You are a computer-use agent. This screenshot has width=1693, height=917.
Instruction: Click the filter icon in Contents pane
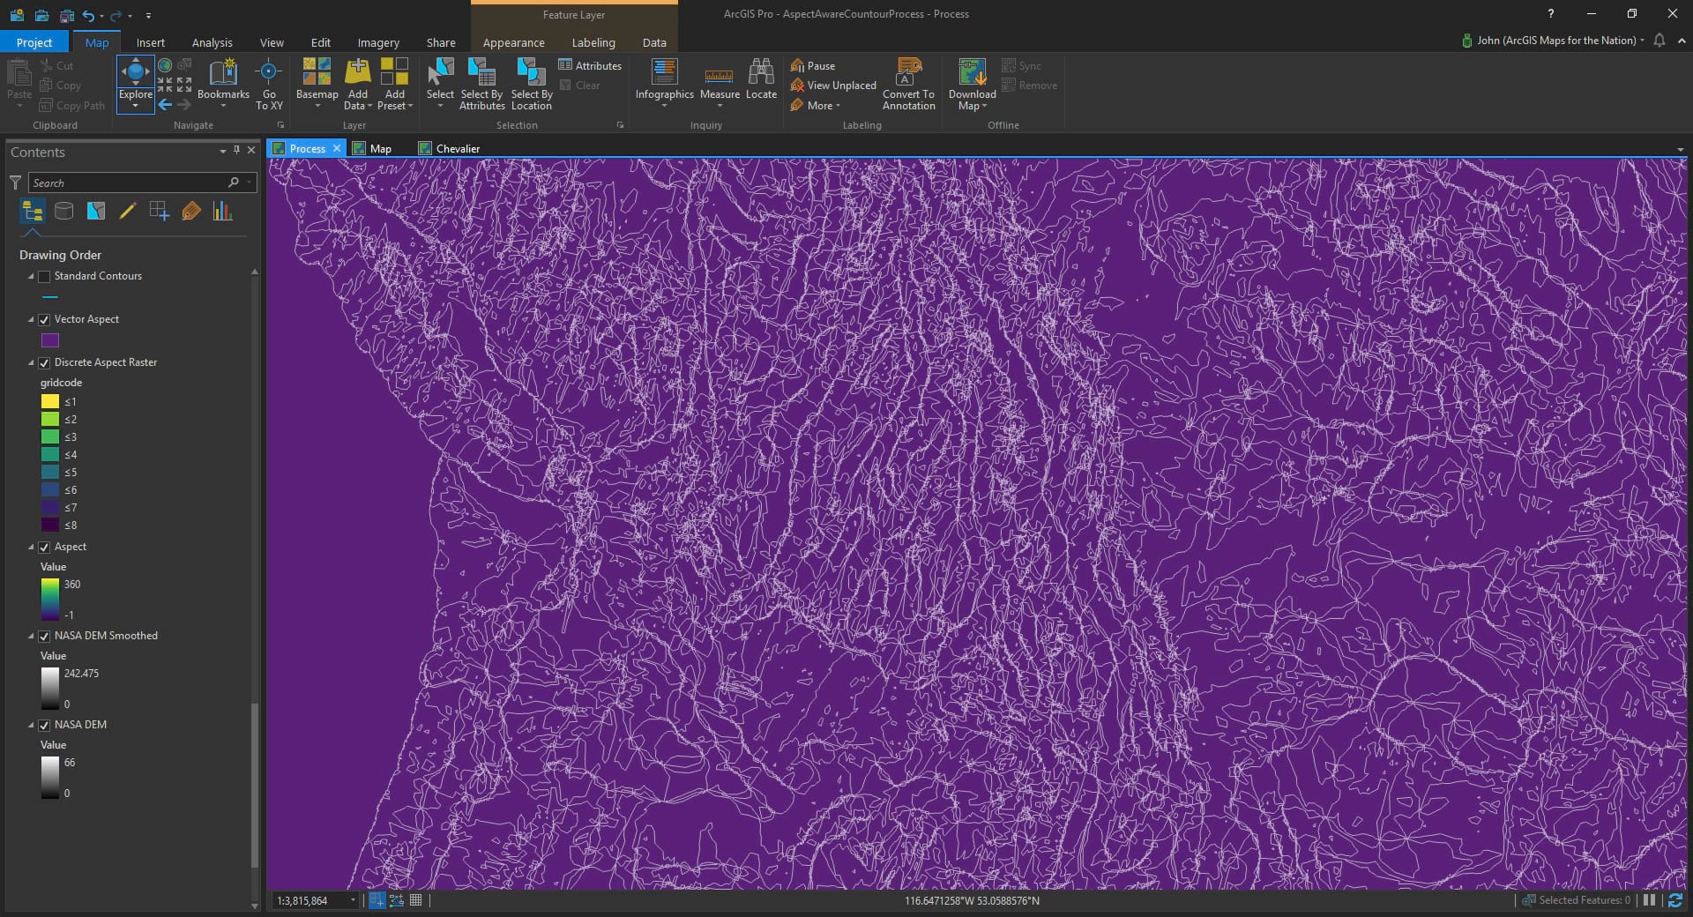[x=15, y=183]
